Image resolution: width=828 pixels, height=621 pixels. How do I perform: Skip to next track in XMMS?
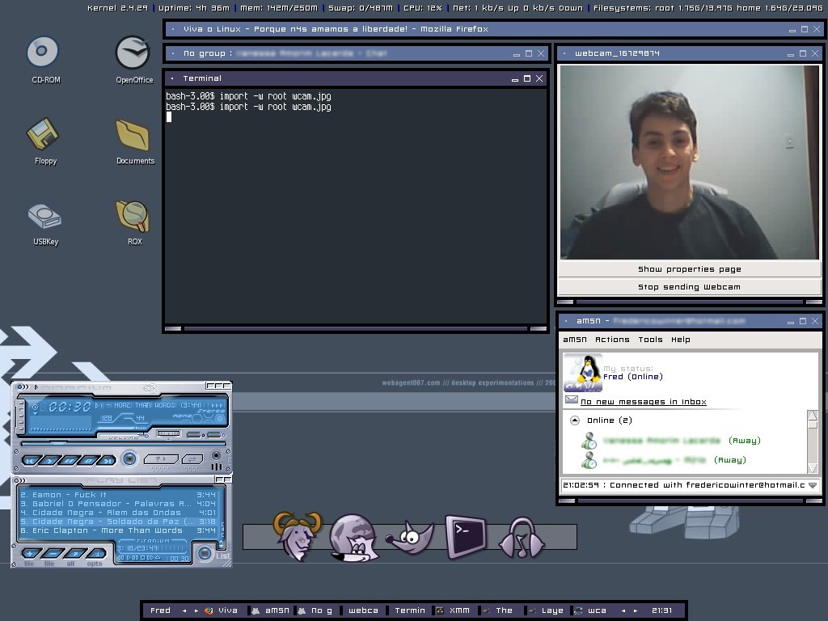(x=107, y=460)
